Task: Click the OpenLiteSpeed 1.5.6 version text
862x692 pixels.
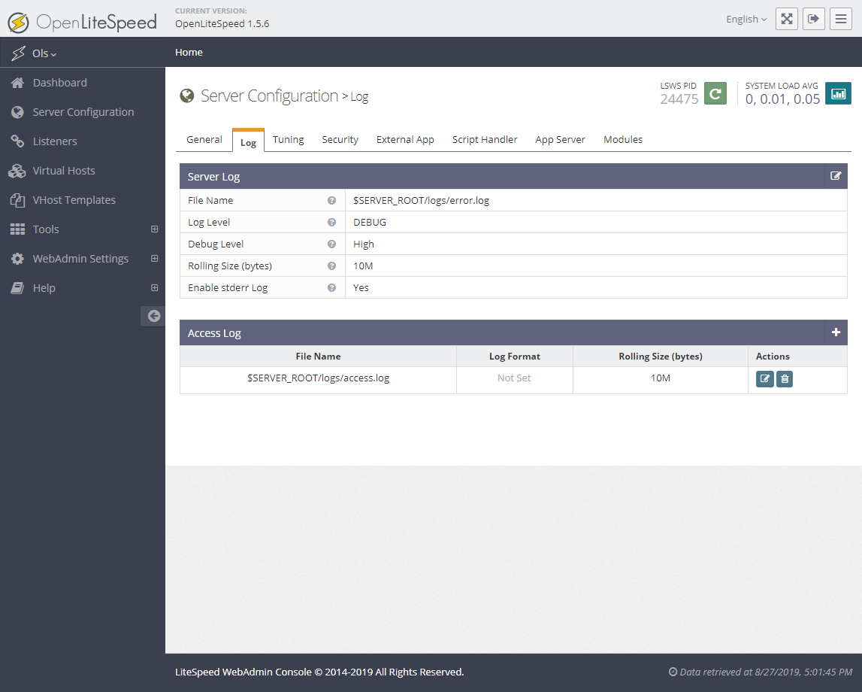Action: tap(222, 23)
